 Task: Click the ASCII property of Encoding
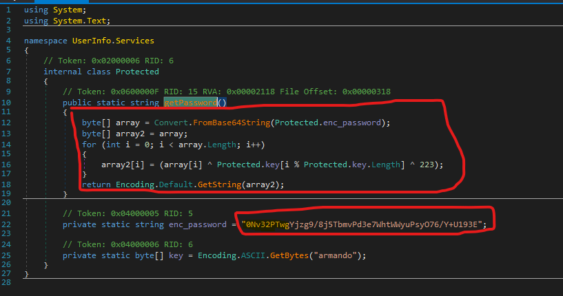coord(247,255)
